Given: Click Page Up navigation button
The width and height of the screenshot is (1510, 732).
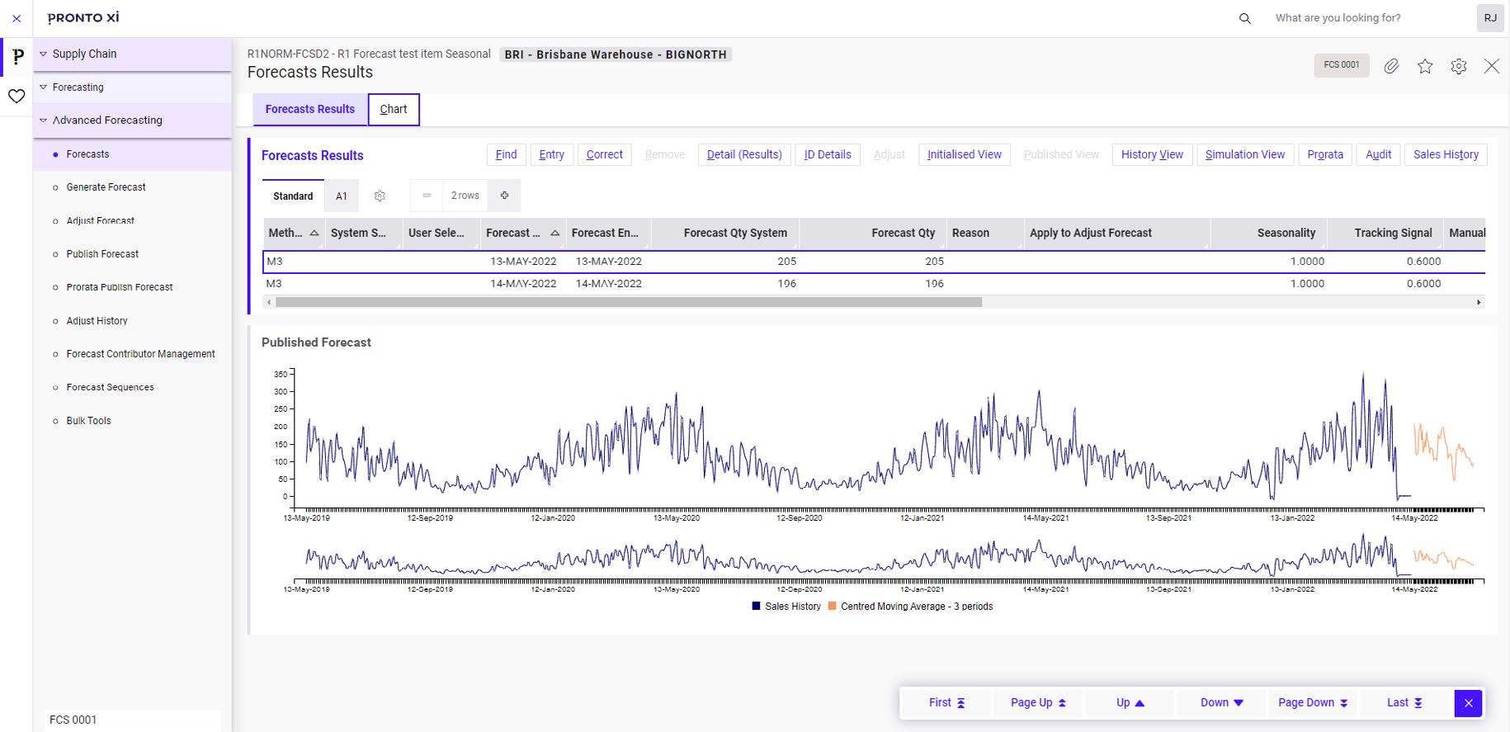Looking at the screenshot, I should (1038, 703).
